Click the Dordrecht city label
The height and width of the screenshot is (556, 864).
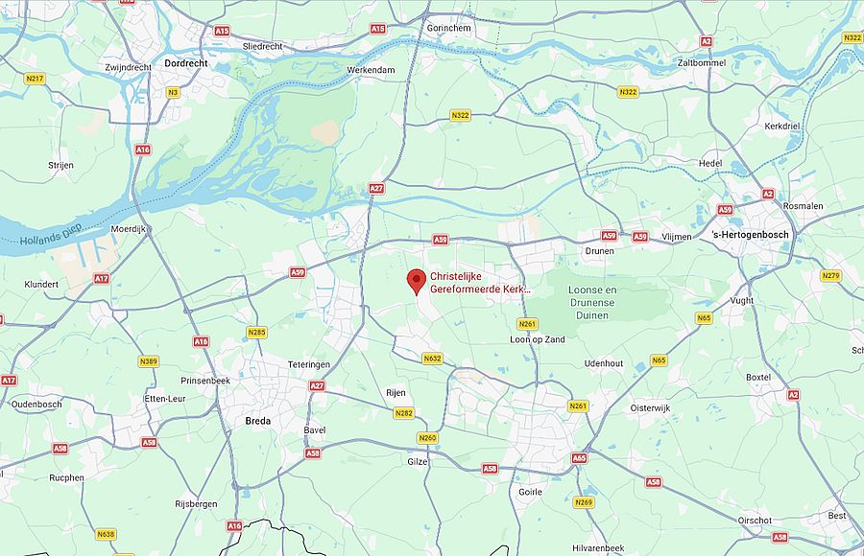(186, 63)
